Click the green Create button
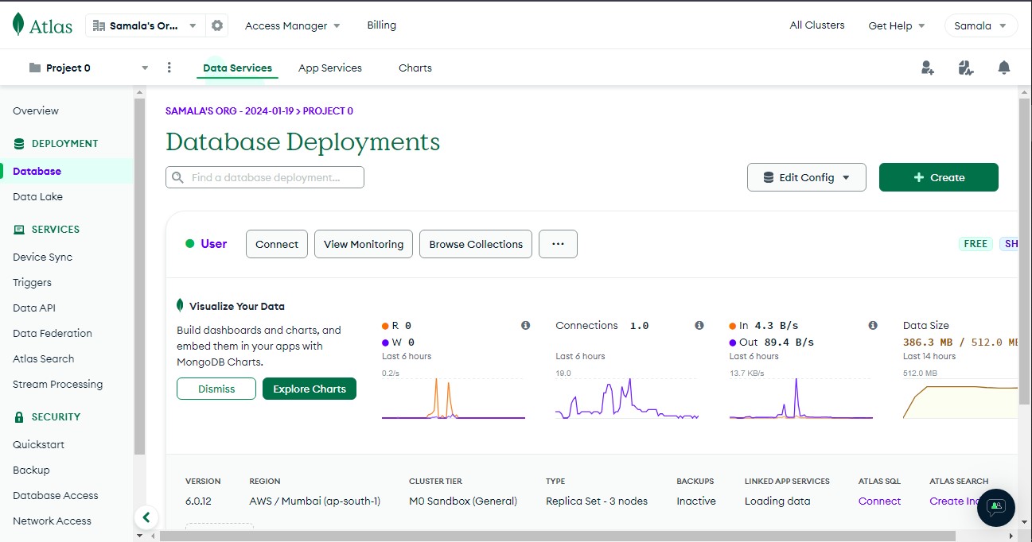Screen dimensions: 1032x542 point(939,177)
